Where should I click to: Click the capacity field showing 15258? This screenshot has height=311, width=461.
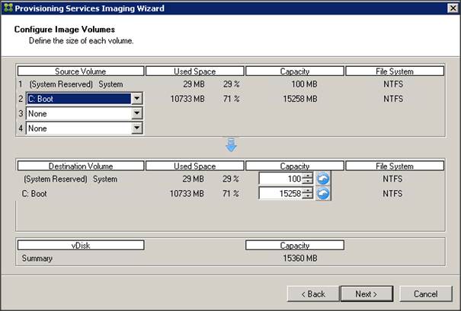pos(280,193)
